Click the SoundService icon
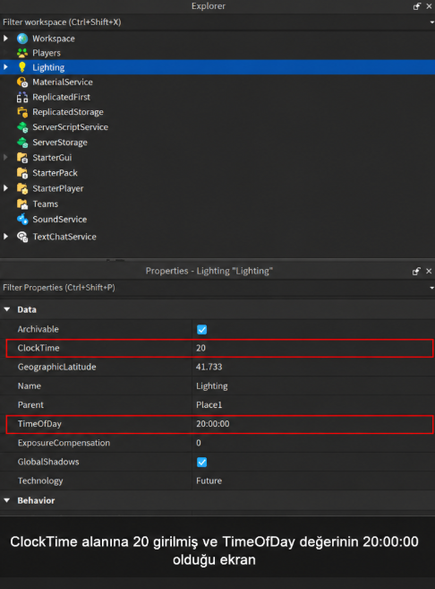The image size is (435, 589). click(x=22, y=219)
